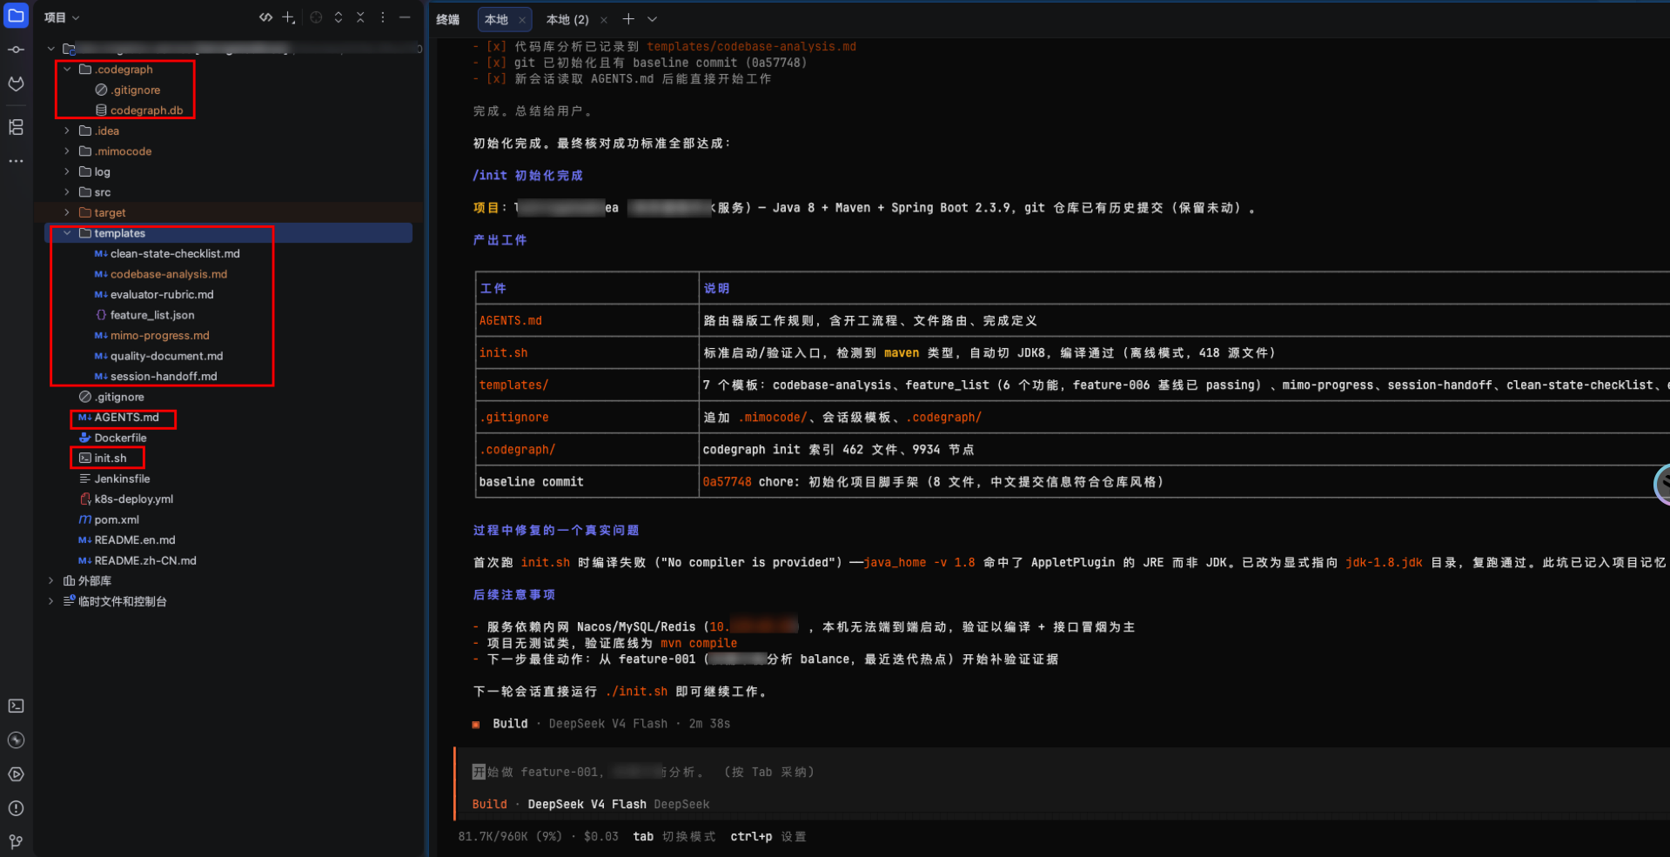
Task: Open the 项目 view dropdown
Action: point(62,17)
